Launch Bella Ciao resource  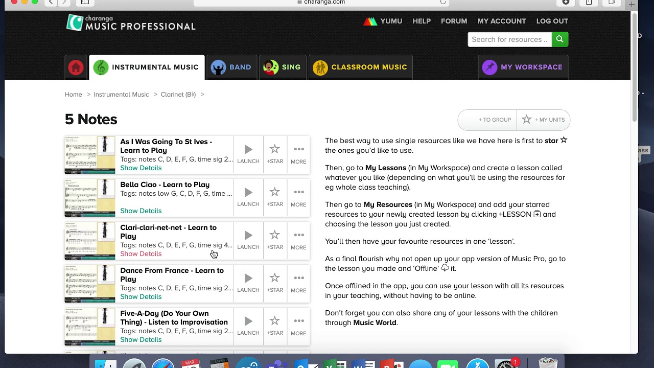point(248,197)
